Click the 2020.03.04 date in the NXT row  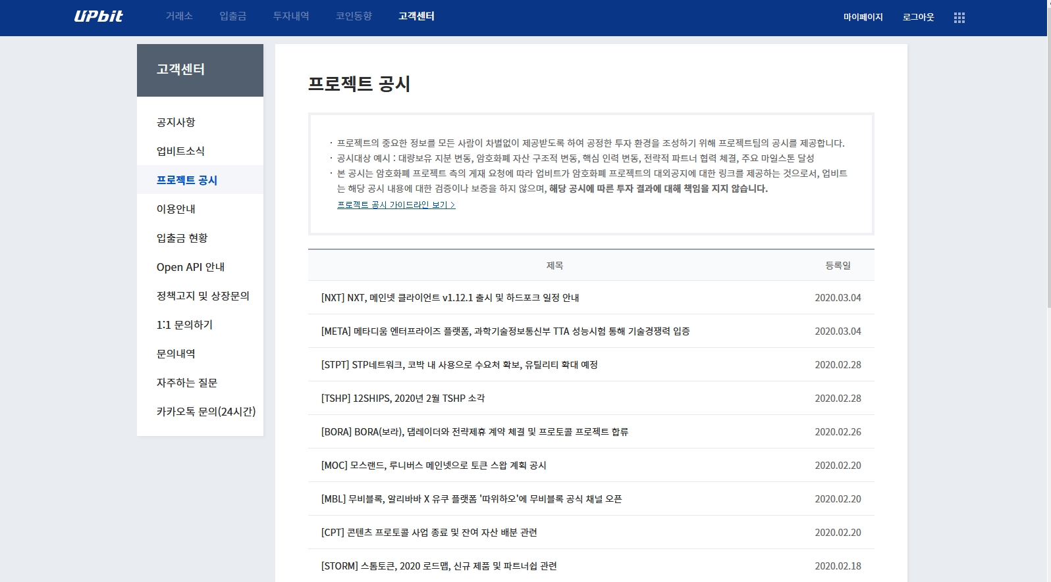pos(838,298)
